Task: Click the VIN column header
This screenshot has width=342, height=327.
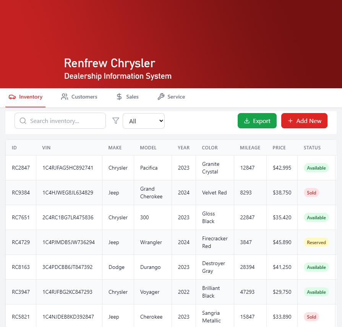Action: 46,148
